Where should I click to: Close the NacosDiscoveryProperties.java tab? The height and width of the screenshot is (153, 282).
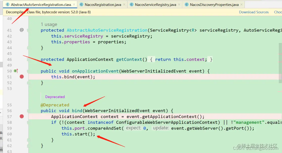pyautogui.click(x=242, y=5)
